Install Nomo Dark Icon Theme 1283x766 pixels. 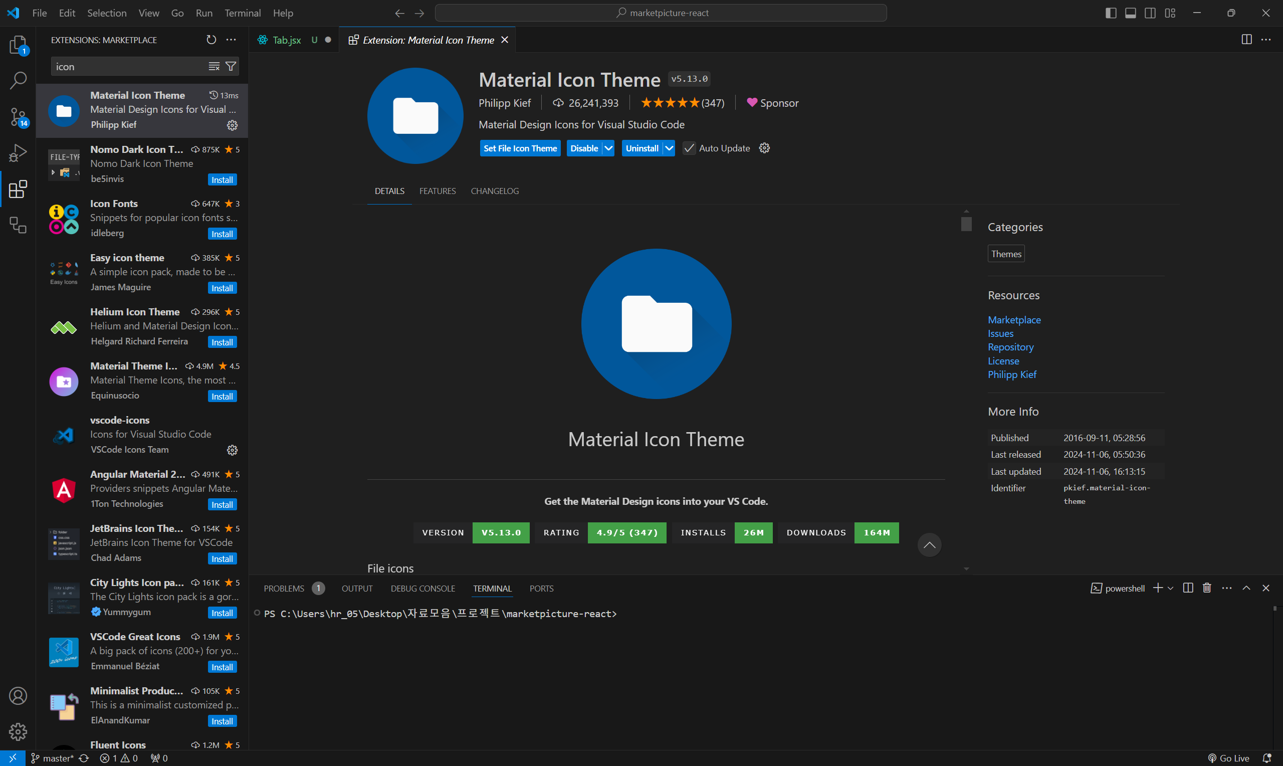223,179
